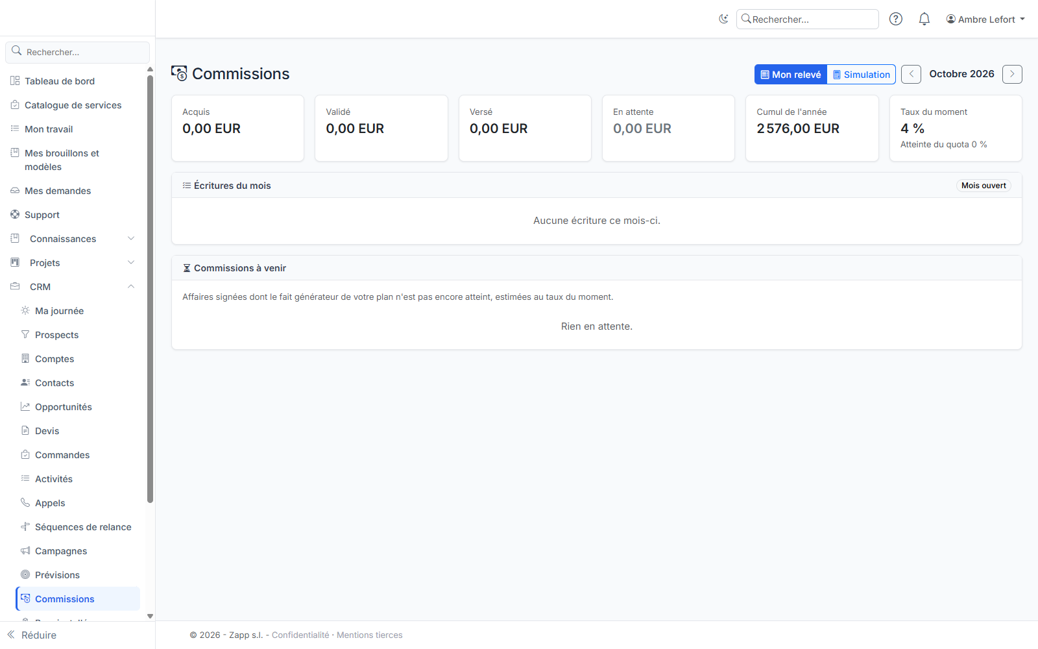
Task: Switch to Mon relevé view
Action: pos(791,75)
